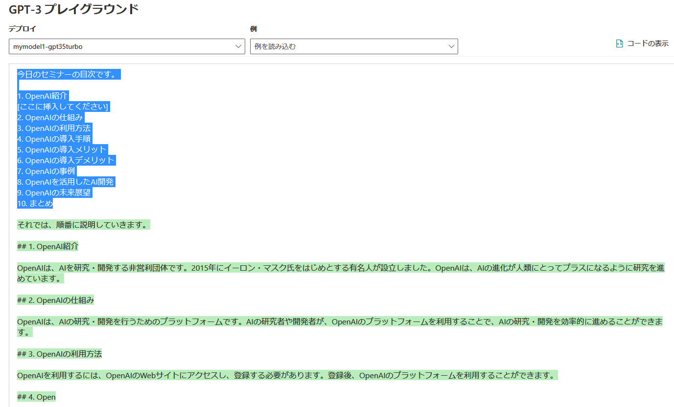
Task: Click the blue highlighted prompt line 今日のセミナーの目次です。
Action: click(x=68, y=73)
